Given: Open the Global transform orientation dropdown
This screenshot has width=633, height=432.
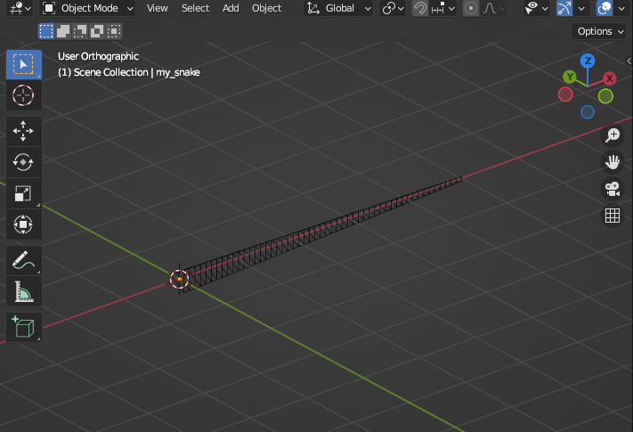Looking at the screenshot, I should coord(338,8).
